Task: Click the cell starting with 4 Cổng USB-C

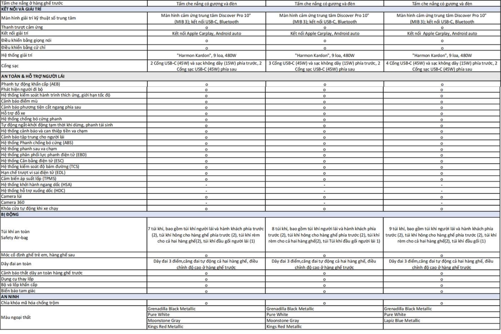Action: [x=442, y=66]
